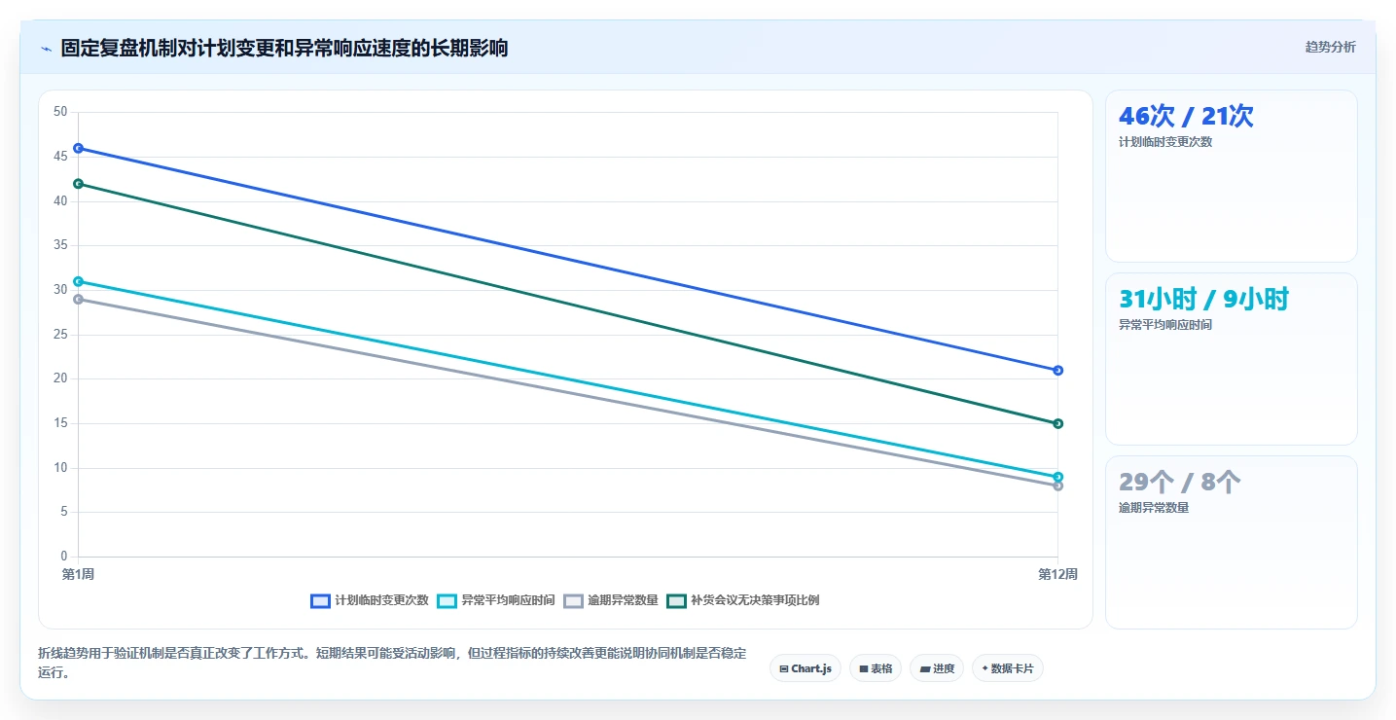
Task: Click the 折线趋势 description paragraph
Action: (x=392, y=663)
